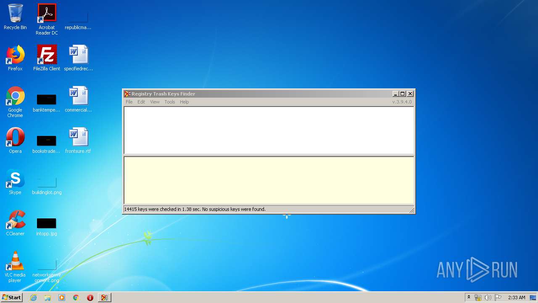Screen dimensions: 538x303
Task: Select the Opera desktop shortcut
Action: pos(15,141)
